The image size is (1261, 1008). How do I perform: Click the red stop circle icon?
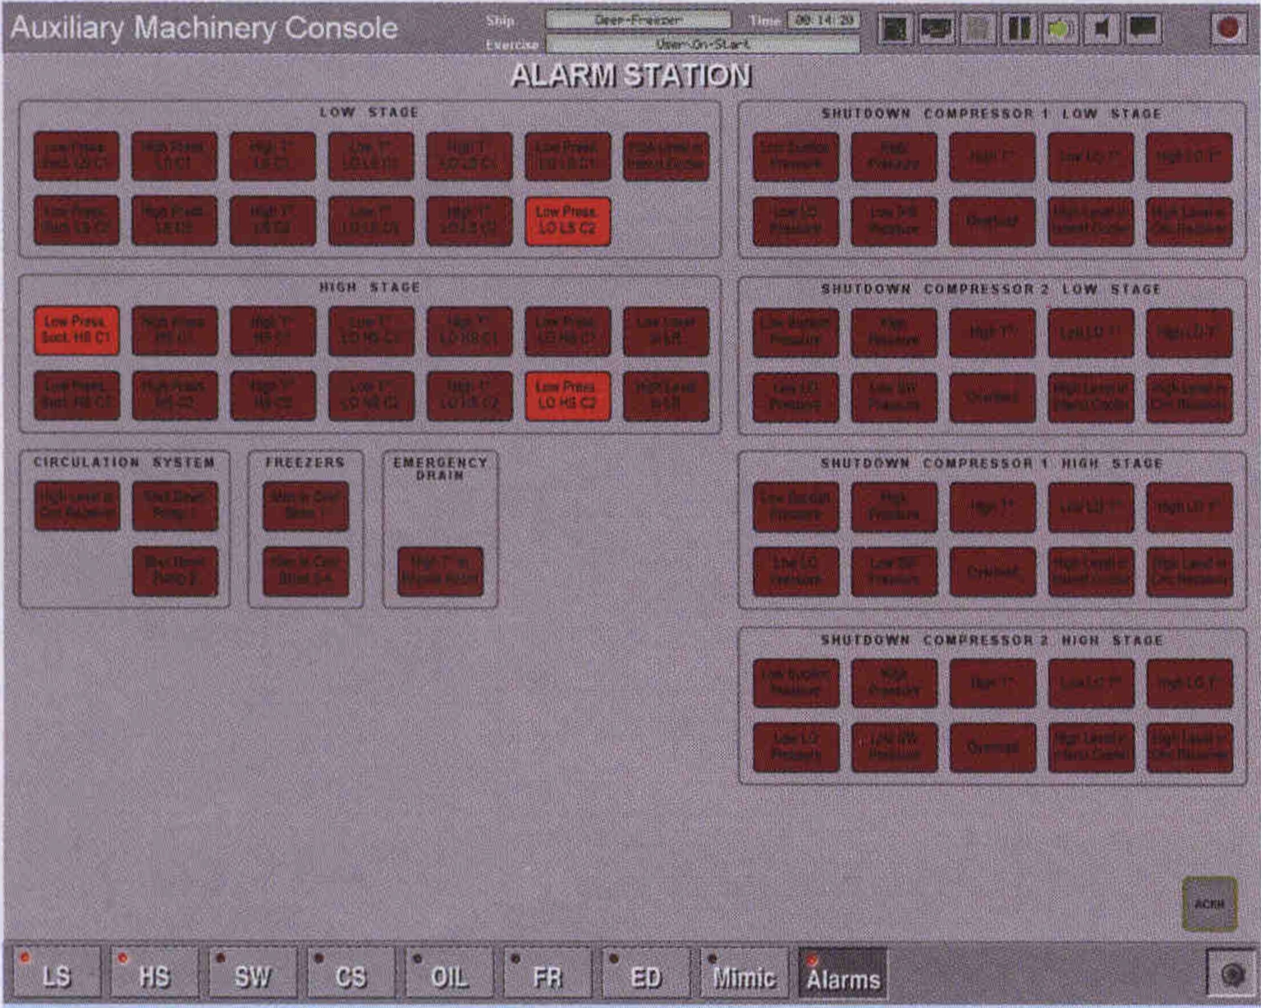pos(1229,29)
